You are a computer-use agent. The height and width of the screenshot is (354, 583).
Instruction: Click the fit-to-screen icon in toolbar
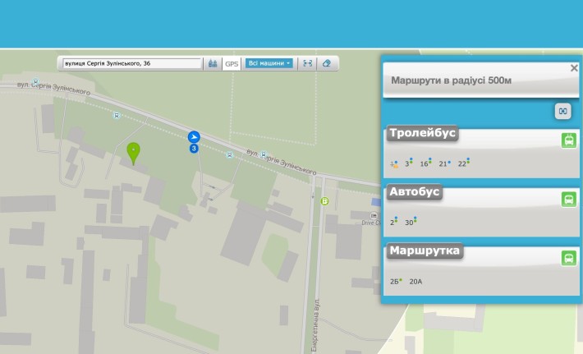pos(307,63)
